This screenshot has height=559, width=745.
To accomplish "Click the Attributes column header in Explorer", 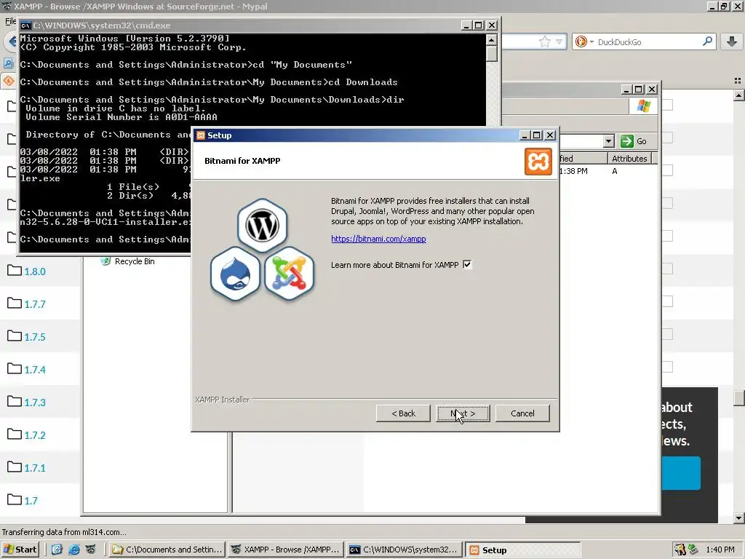I will 629,158.
